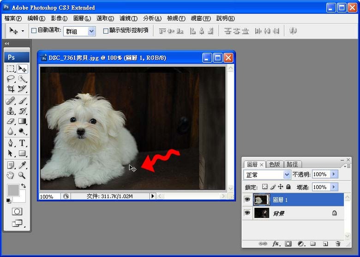This screenshot has height=257, width=360.
Task: Switch to the 色版 tab
Action: pyautogui.click(x=275, y=164)
